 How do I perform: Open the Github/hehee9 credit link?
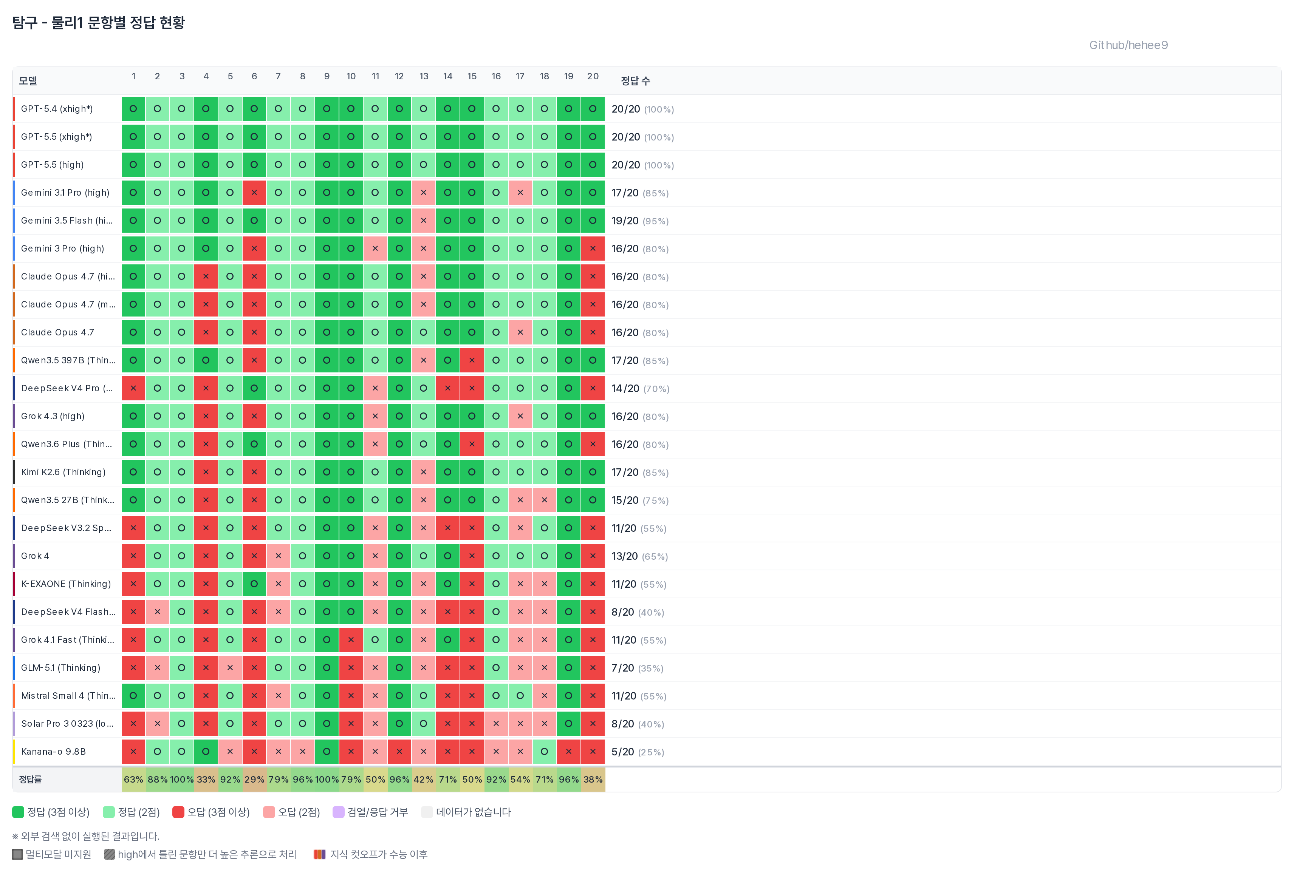tap(1128, 45)
